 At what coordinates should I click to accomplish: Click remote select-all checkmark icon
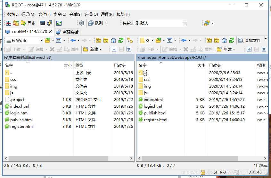264,49
